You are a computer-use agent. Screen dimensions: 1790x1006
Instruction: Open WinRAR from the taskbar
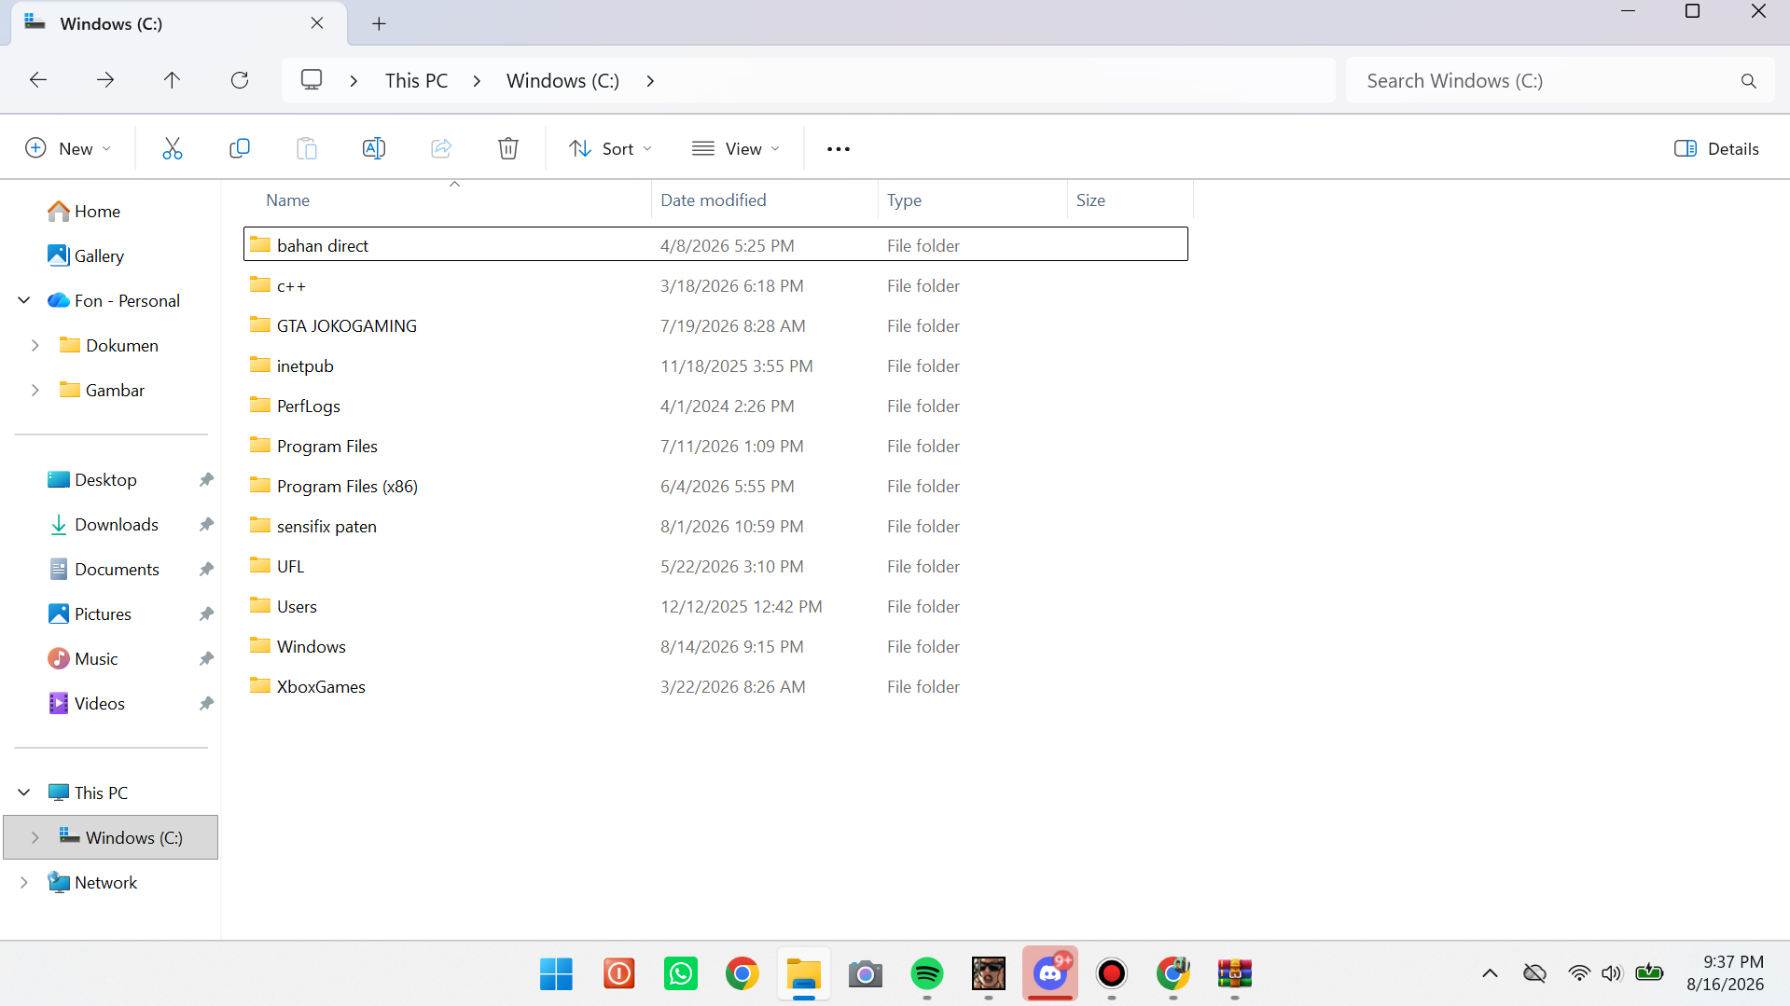coord(1235,974)
